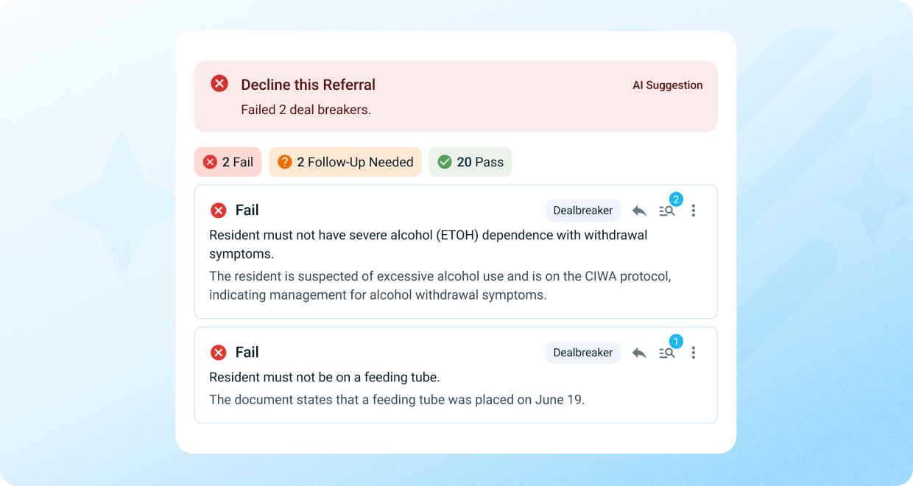913x486 pixels.
Task: Open three-dot menu on ETOH fail card
Action: coord(693,211)
